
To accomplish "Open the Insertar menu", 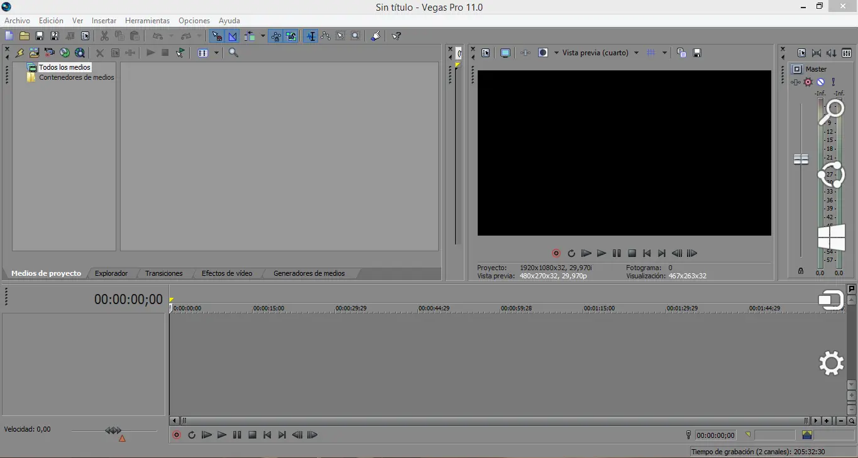I will click(x=104, y=21).
